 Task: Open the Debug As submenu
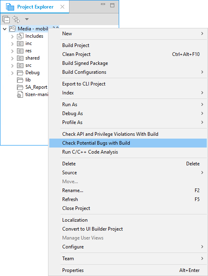128,113
